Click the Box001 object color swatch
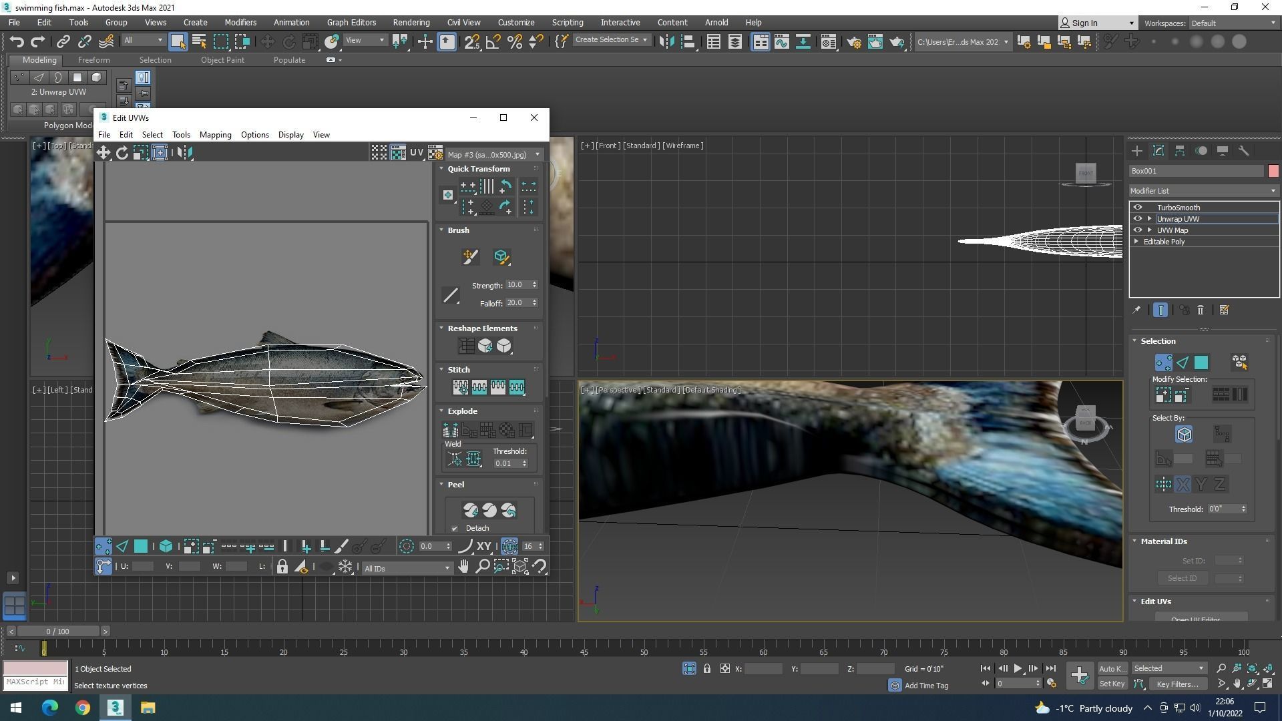The image size is (1282, 721). tap(1273, 172)
